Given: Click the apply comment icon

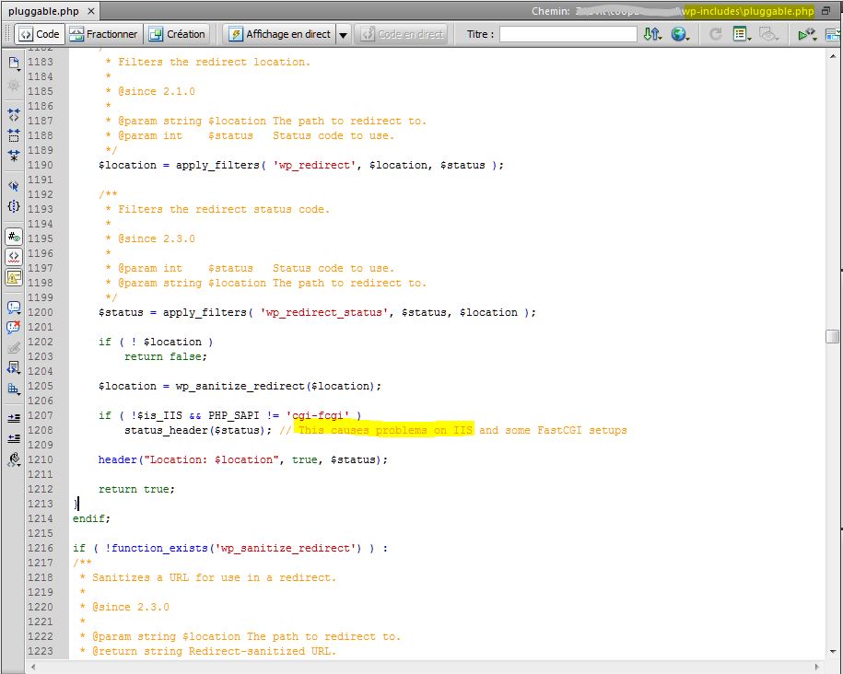Looking at the screenshot, I should point(14,307).
